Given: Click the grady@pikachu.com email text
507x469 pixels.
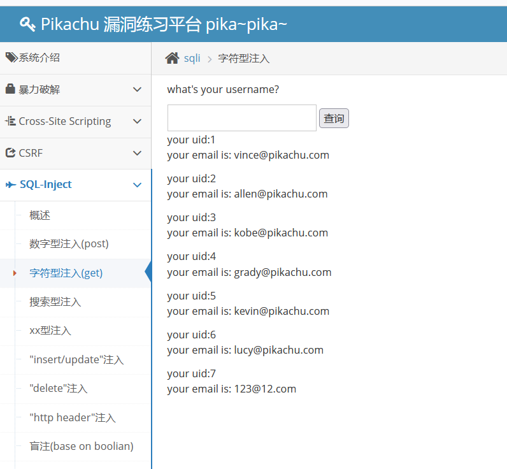Looking at the screenshot, I should [x=283, y=272].
